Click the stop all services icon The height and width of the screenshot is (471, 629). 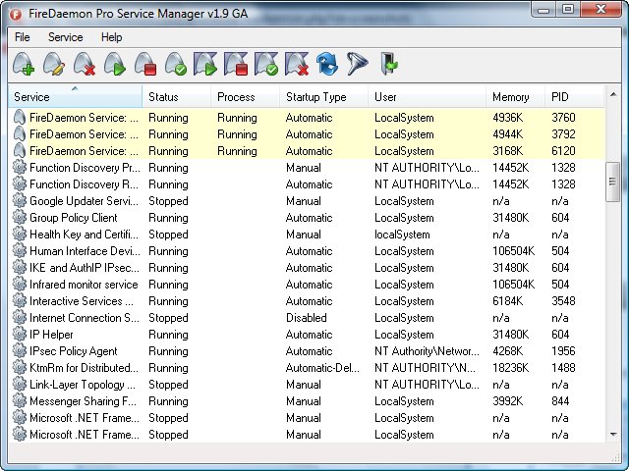237,66
